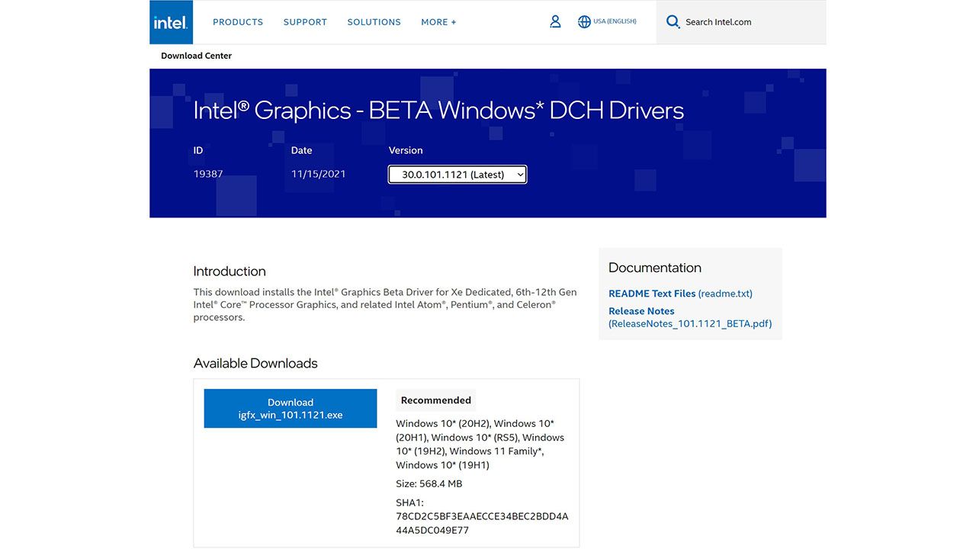Click the page title BETA Windows DCH Drivers

pos(438,111)
